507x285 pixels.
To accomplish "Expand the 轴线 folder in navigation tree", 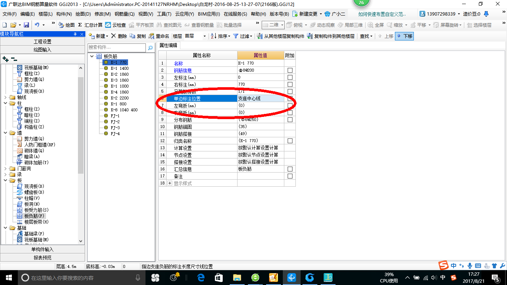I will (x=6, y=97).
